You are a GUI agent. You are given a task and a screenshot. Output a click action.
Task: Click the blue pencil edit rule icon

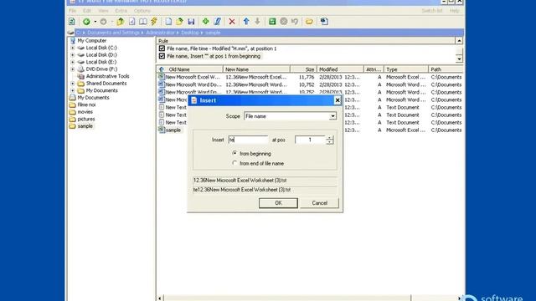(x=217, y=22)
